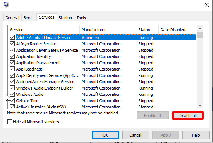Click the Adobe Inc. manufacturer cell
This screenshot has width=213, height=143.
[92, 38]
